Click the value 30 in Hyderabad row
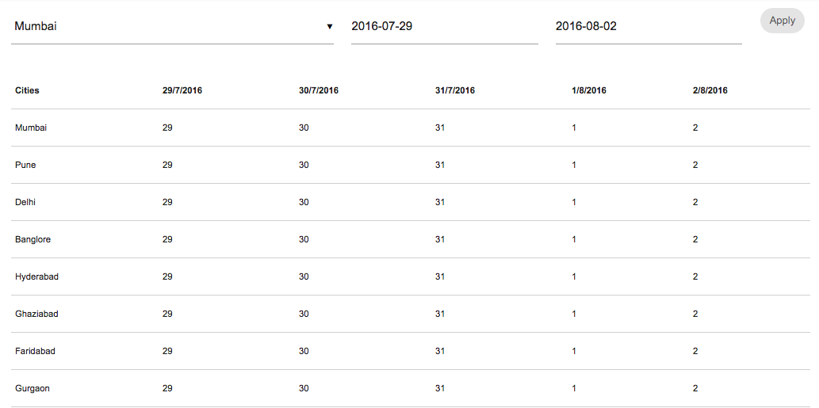Screen dimensions: 819x408 pos(304,276)
